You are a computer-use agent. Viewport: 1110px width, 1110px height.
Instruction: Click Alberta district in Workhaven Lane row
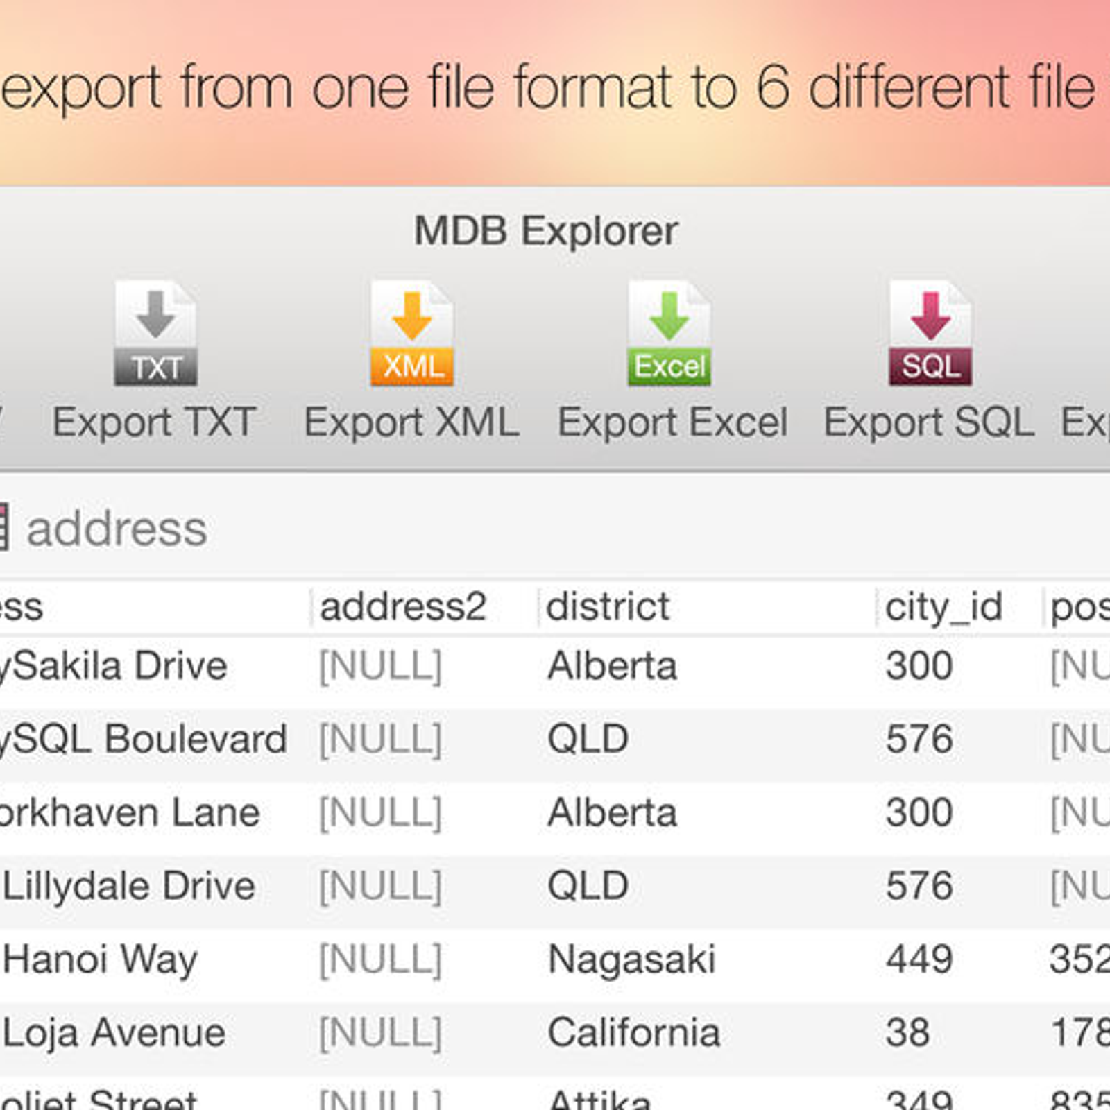[612, 813]
